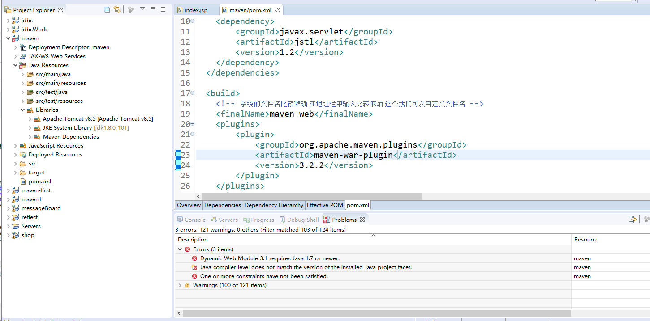
Task: Open Project Explorer focus task icon
Action: click(x=131, y=9)
